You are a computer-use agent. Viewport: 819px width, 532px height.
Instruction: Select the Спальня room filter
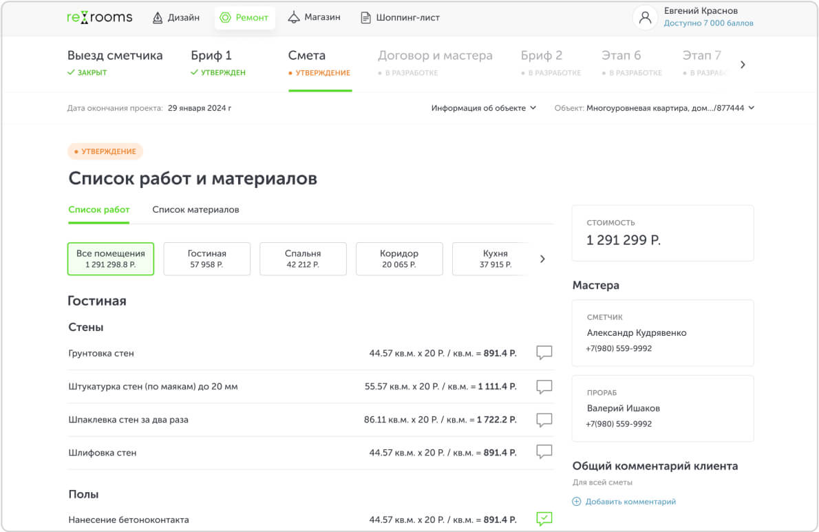(x=303, y=259)
